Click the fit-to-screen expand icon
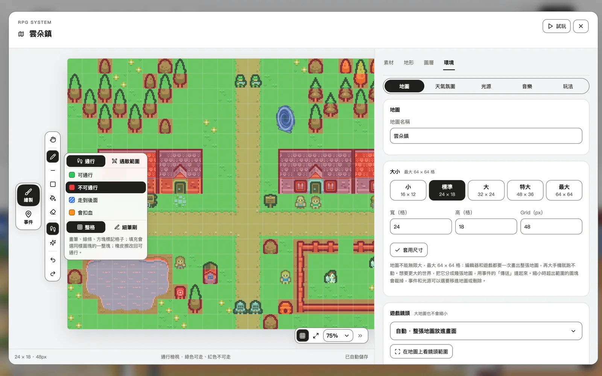602x376 pixels. [x=316, y=336]
